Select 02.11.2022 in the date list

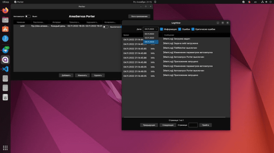coord(151,34)
